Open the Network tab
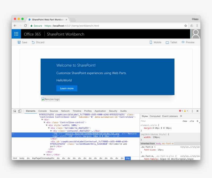Viewport: 212px width, 178px height. [65, 111]
